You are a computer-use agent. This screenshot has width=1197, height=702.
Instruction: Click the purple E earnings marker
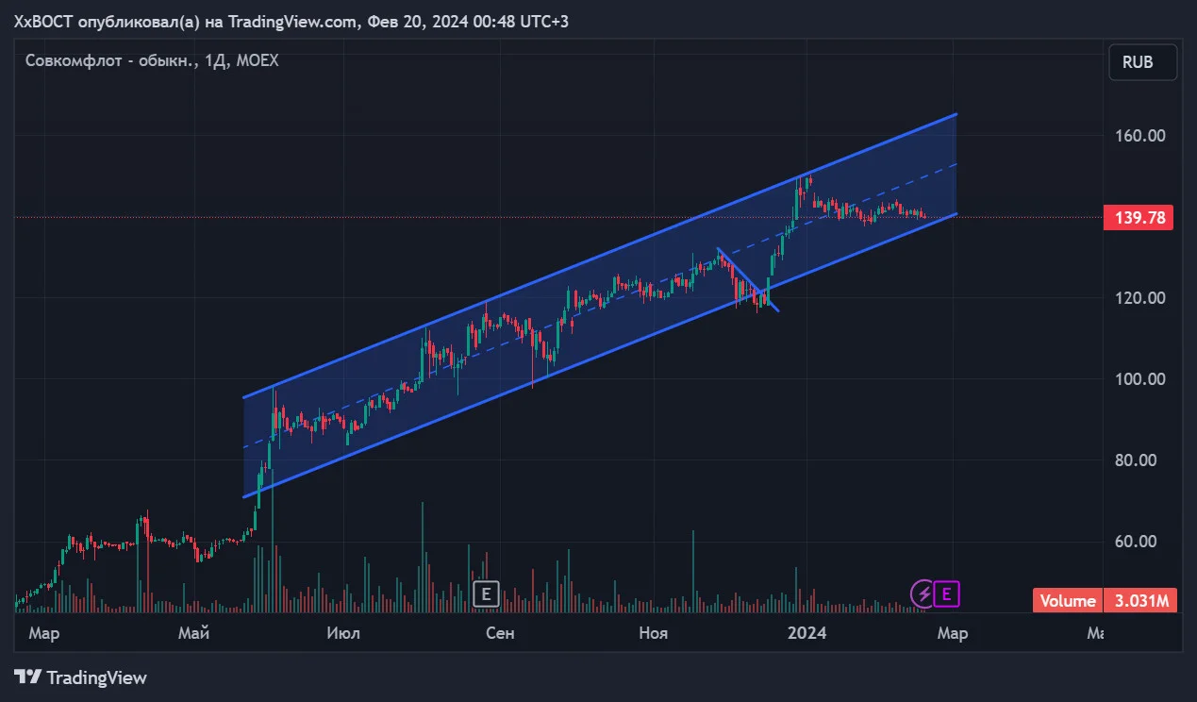[x=947, y=593]
